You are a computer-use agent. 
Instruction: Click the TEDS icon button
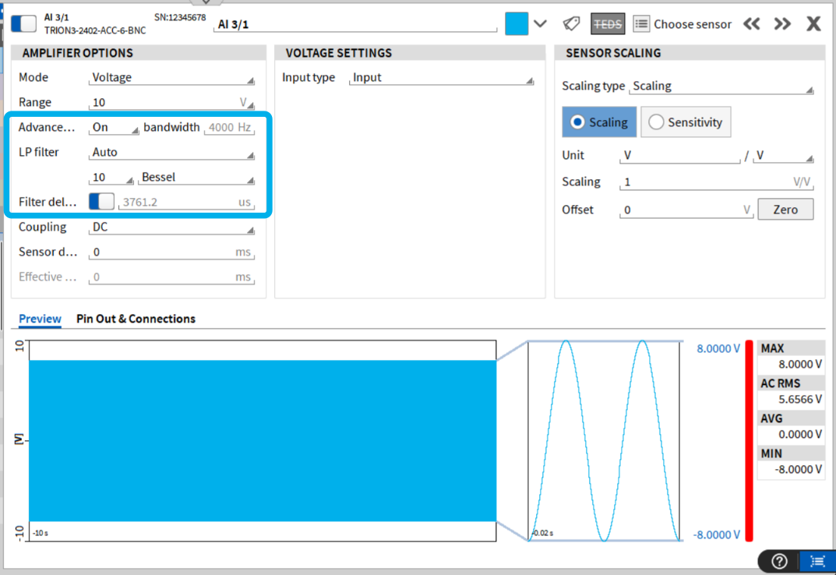point(607,23)
